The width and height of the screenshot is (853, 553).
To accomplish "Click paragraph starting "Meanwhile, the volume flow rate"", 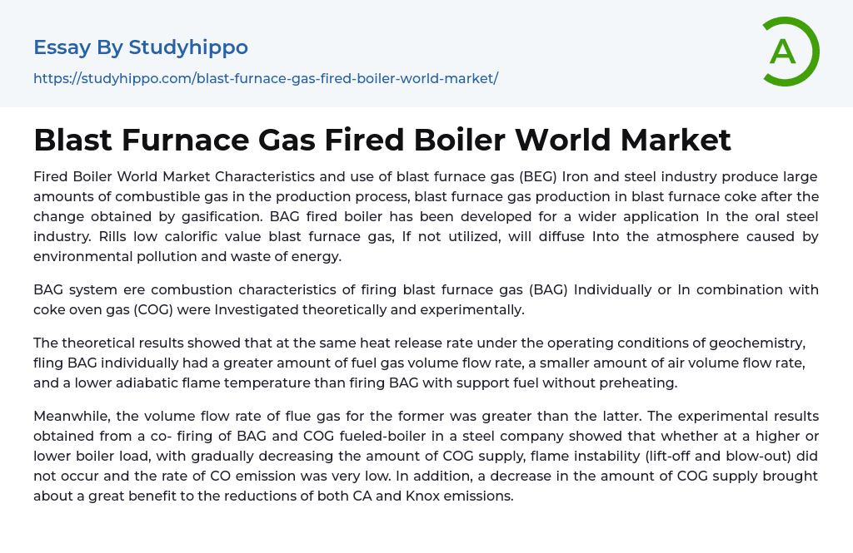I will tap(426, 456).
